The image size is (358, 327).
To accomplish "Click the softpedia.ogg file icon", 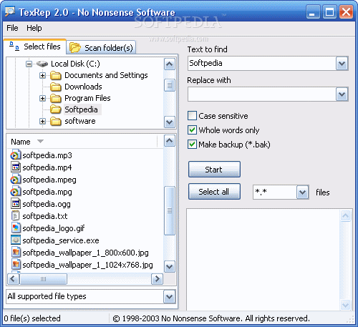I will [x=15, y=204].
